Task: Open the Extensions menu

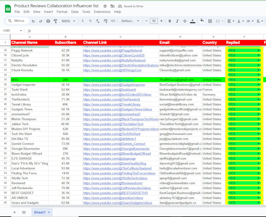Action: coord(102,12)
